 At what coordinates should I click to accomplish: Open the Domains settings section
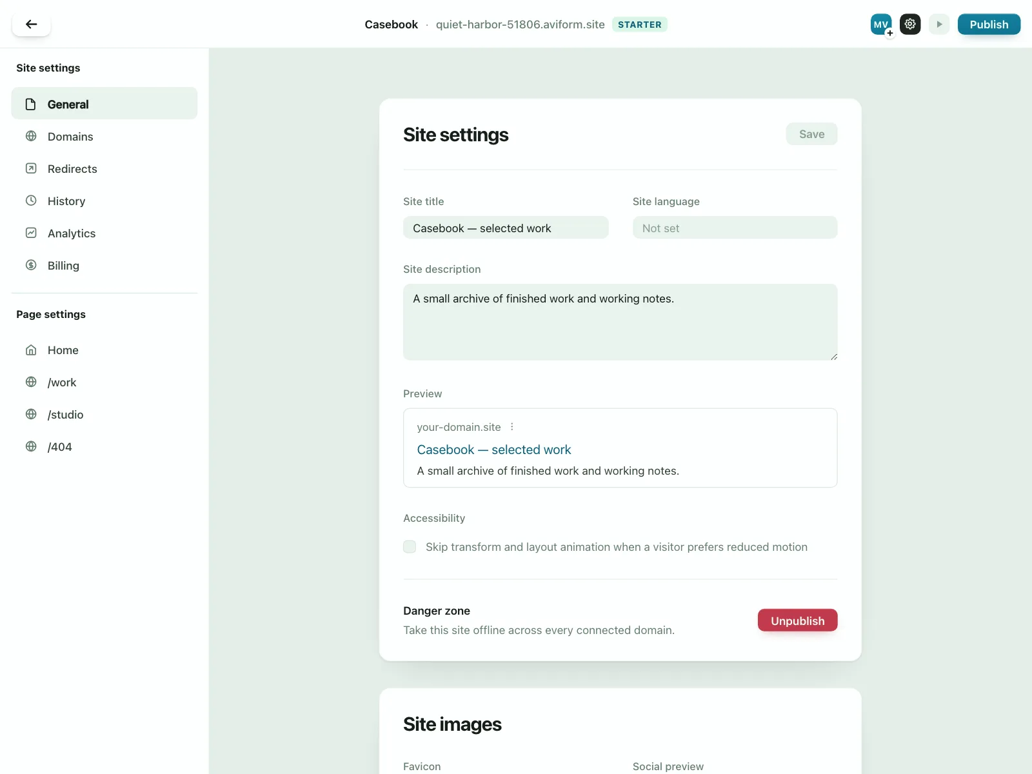point(104,136)
